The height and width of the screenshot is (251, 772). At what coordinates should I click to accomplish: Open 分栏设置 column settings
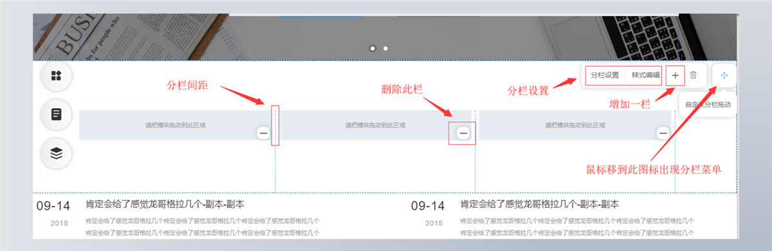pyautogui.click(x=605, y=75)
